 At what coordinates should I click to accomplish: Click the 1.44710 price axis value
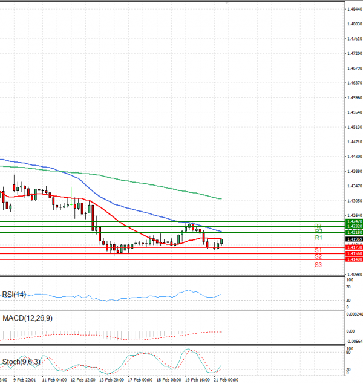click(355, 142)
